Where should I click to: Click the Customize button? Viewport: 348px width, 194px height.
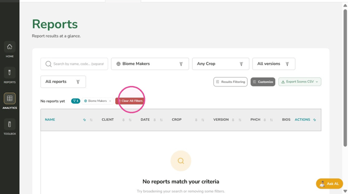[x=263, y=82]
